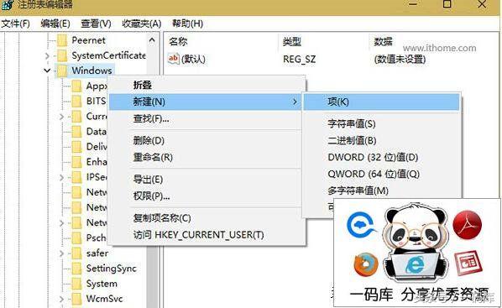Image resolution: width=502 pixels, height=308 pixels.
Task: Click the red presentation icon in overlay
Action: [x=468, y=264]
